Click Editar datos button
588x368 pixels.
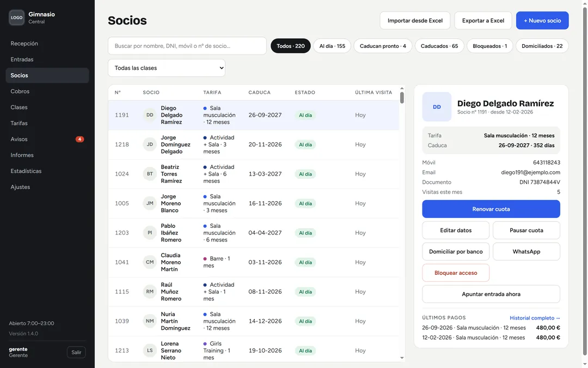[456, 230]
